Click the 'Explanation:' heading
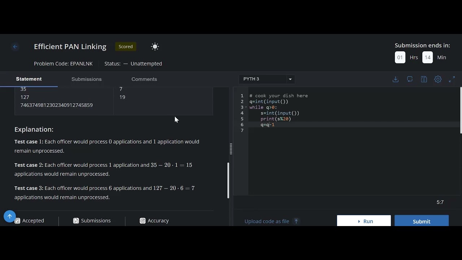 34,129
